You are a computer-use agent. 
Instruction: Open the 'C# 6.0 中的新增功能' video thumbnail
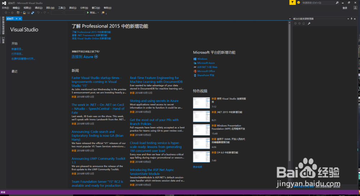point(201,157)
